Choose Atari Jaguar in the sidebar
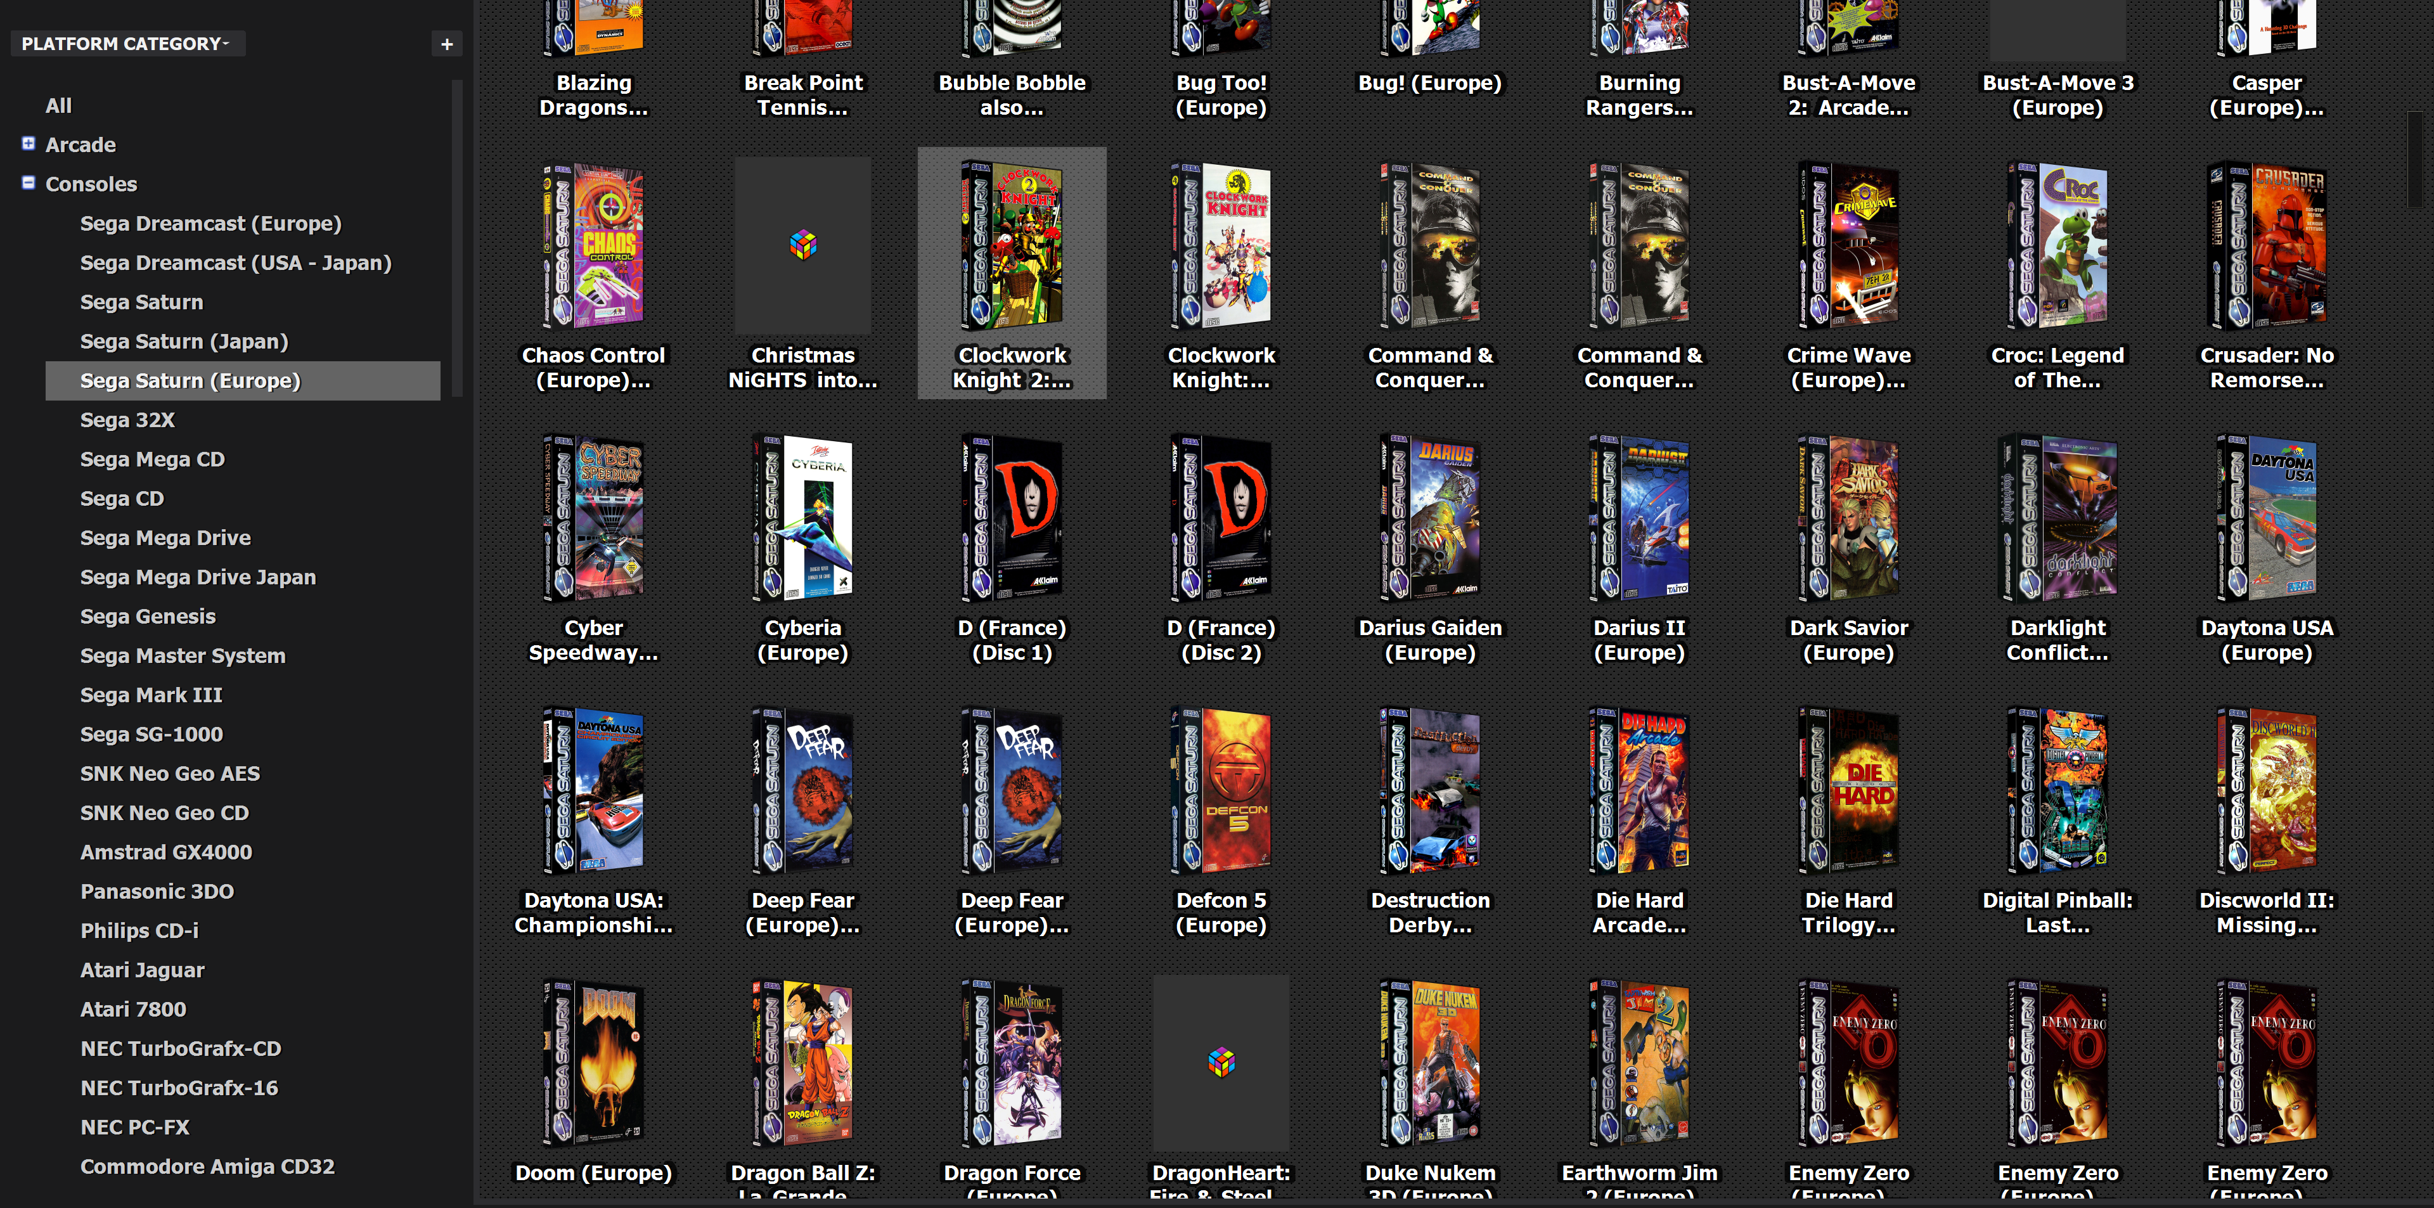2434x1208 pixels. pos(142,970)
